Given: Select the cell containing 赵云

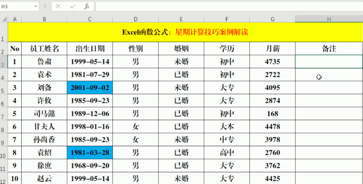Looking at the screenshot, I should pyautogui.click(x=44, y=179).
